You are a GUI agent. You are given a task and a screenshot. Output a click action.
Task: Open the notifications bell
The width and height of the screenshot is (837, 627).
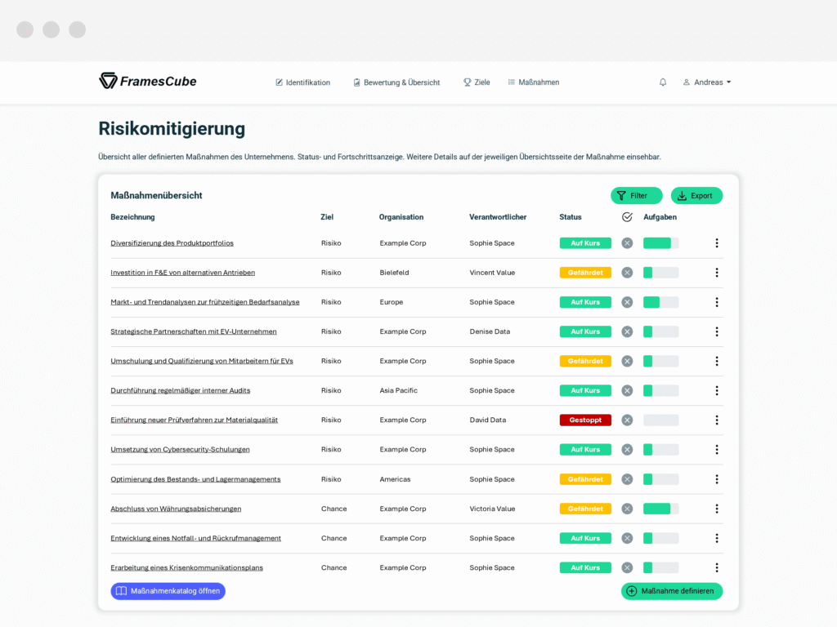coord(662,82)
